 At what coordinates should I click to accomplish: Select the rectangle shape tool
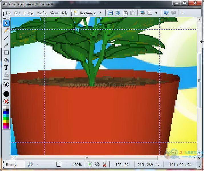coord(6,53)
